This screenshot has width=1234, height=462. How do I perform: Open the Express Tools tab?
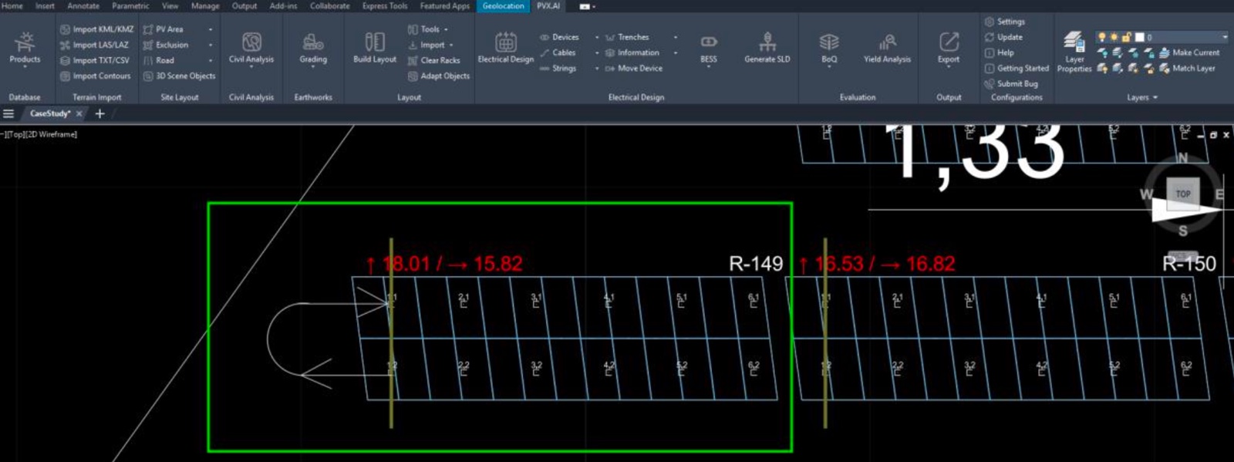click(385, 5)
